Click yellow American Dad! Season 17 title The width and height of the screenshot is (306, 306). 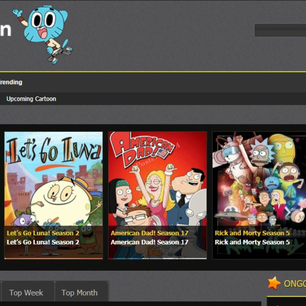point(149,233)
